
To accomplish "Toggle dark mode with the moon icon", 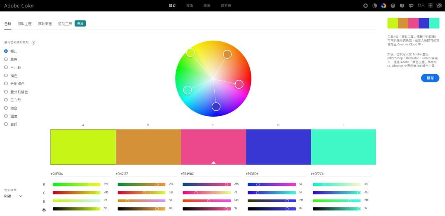I will tap(375, 6).
